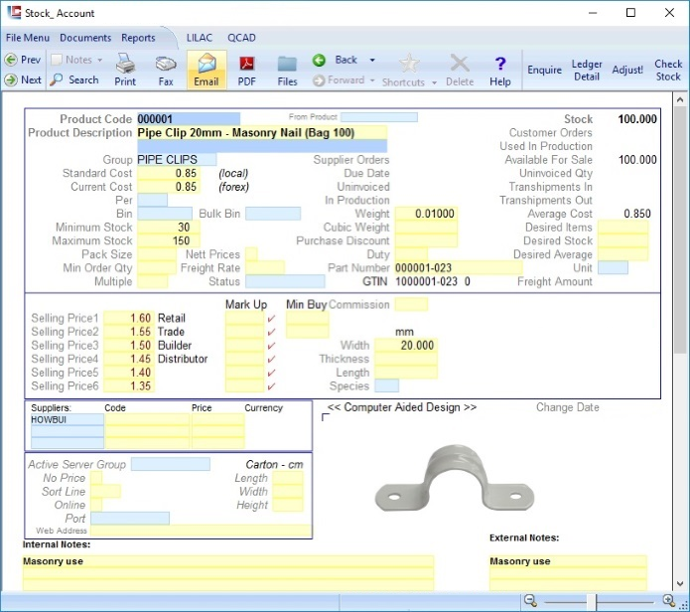Toggle the Online box in the server group panel
The width and height of the screenshot is (690, 612).
(98, 505)
